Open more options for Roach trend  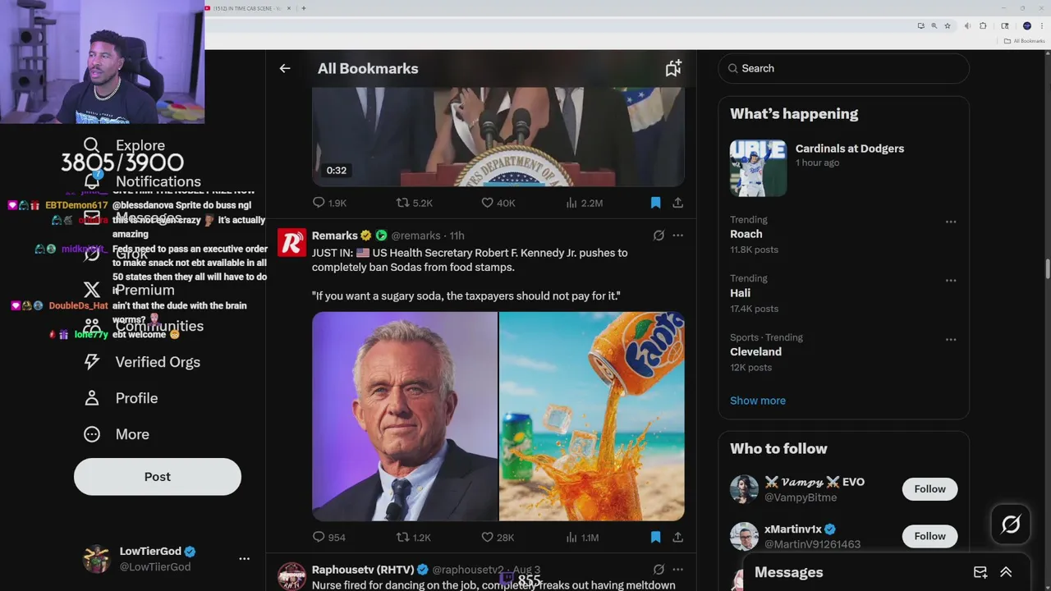(951, 222)
